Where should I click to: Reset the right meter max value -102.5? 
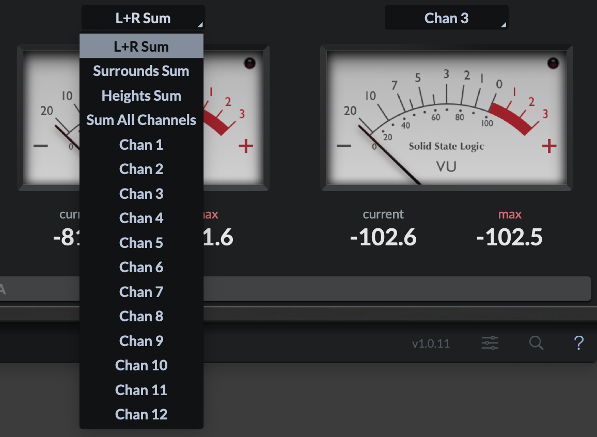[x=509, y=237]
